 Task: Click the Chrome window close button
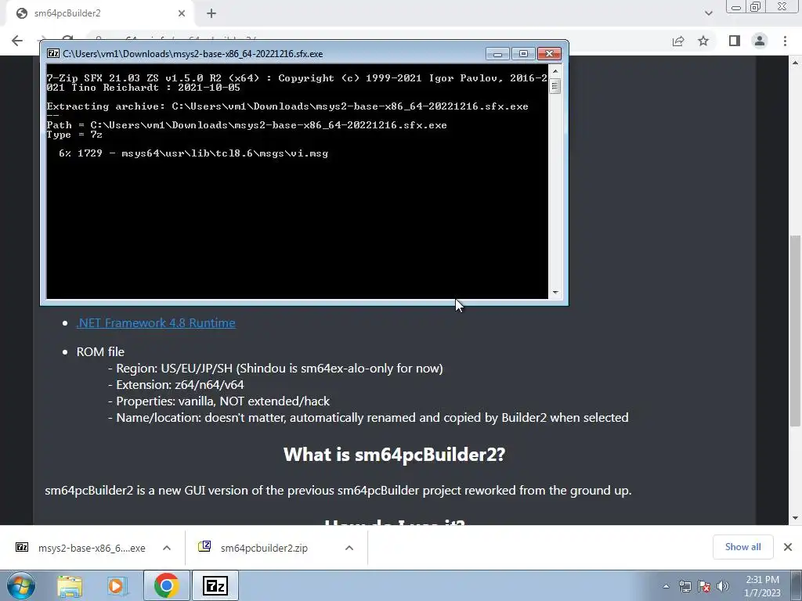[782, 6]
